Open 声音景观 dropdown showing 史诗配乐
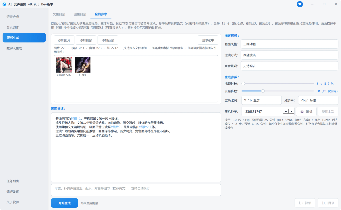341x210 pixels. click(289, 66)
